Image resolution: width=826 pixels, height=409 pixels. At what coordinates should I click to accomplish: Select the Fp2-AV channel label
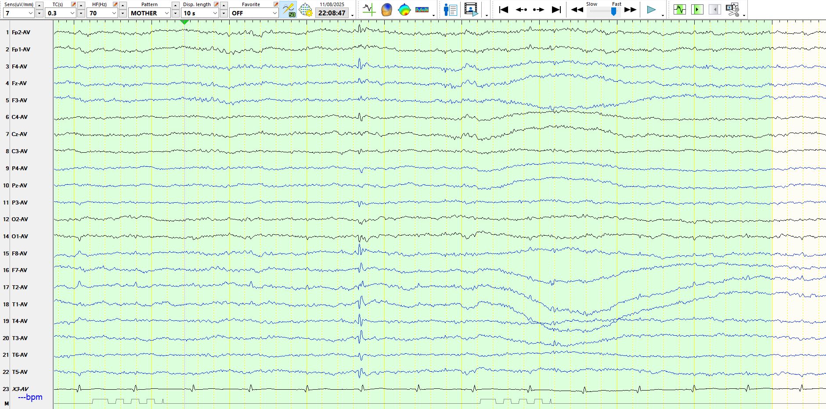21,32
